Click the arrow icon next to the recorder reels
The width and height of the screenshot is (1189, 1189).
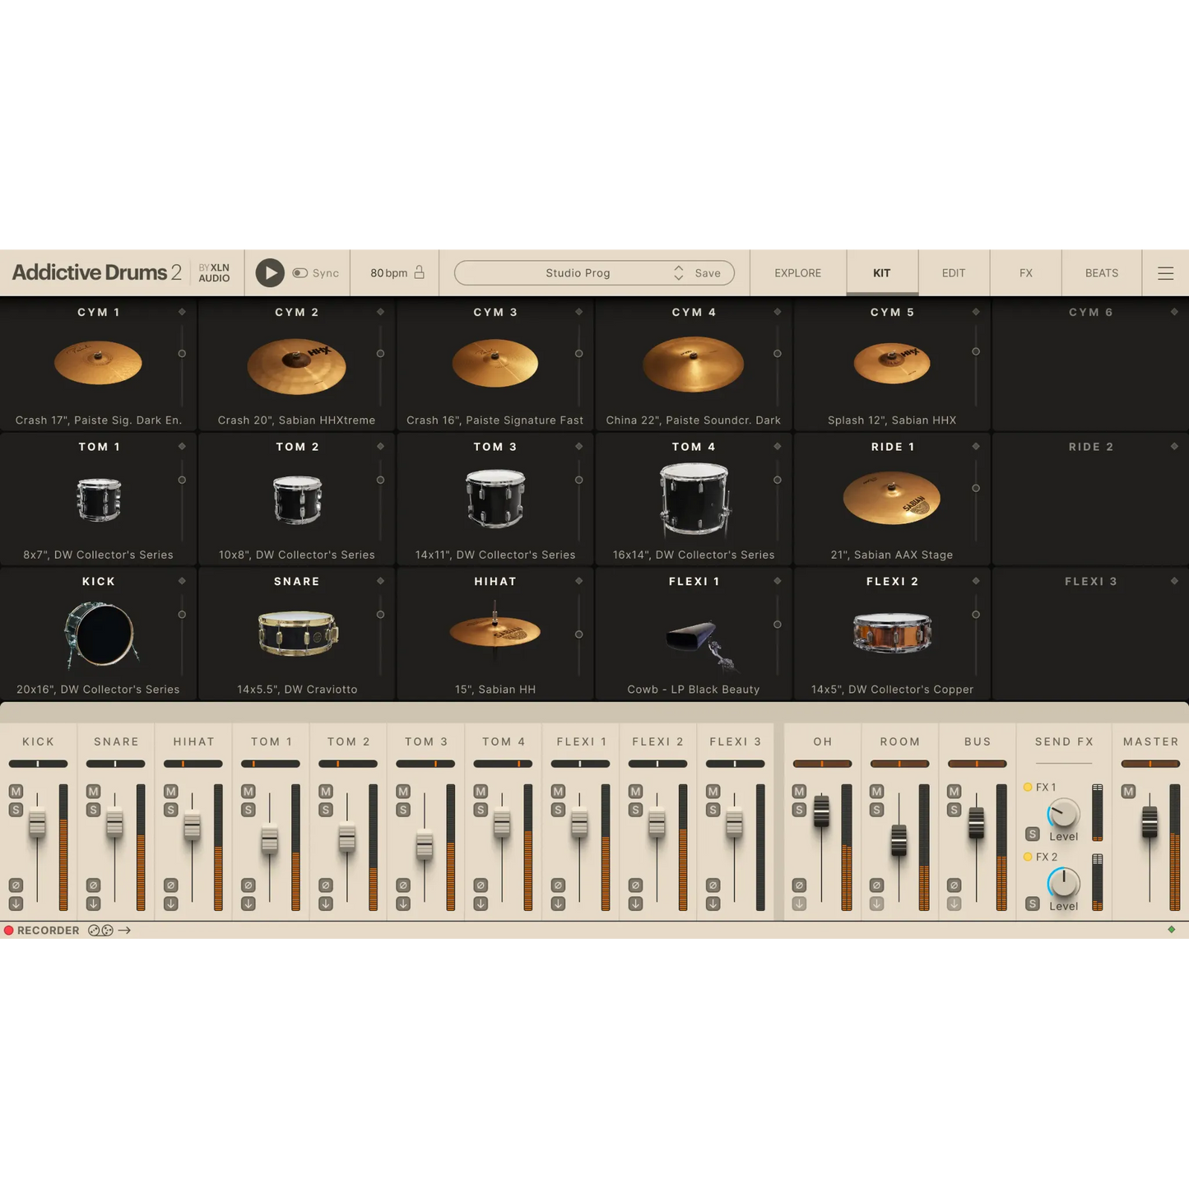pos(125,930)
